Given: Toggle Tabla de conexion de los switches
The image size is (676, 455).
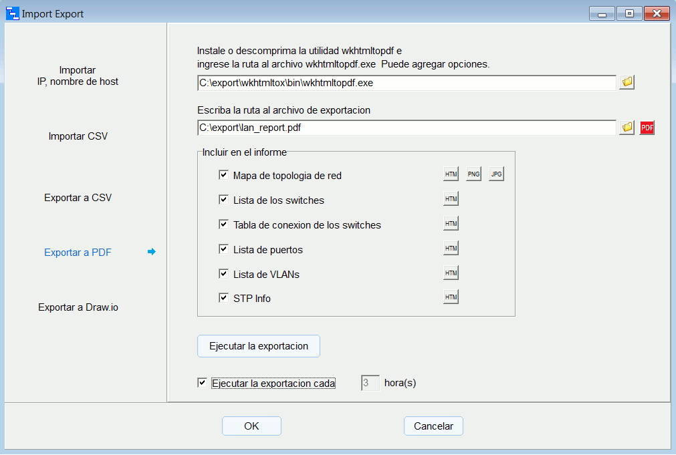Looking at the screenshot, I should pyautogui.click(x=224, y=224).
